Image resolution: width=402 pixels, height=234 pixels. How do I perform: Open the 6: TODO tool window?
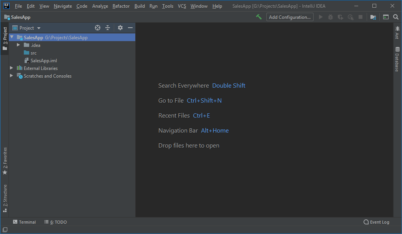coord(56,222)
